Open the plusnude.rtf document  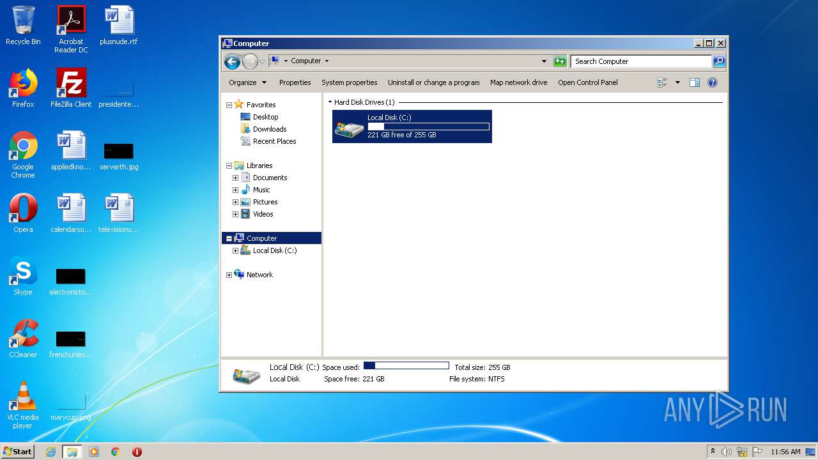pyautogui.click(x=119, y=26)
